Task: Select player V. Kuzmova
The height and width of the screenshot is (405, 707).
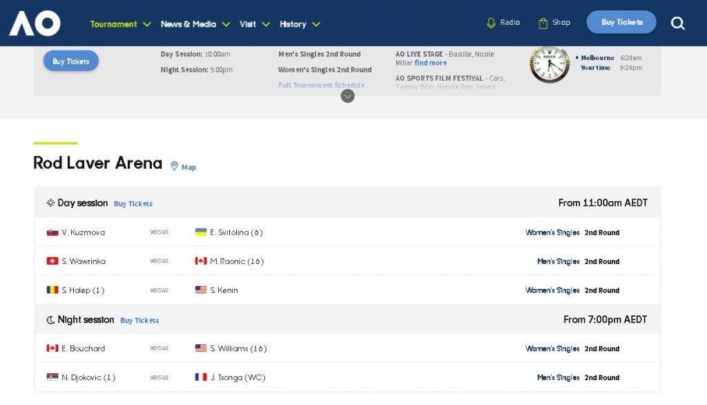Action: coord(83,232)
